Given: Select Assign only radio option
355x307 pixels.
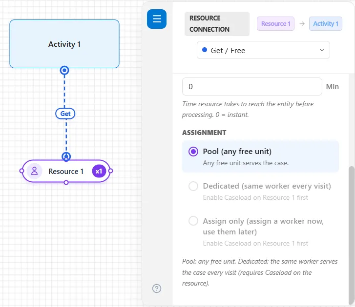Looking at the screenshot, I should (193, 221).
